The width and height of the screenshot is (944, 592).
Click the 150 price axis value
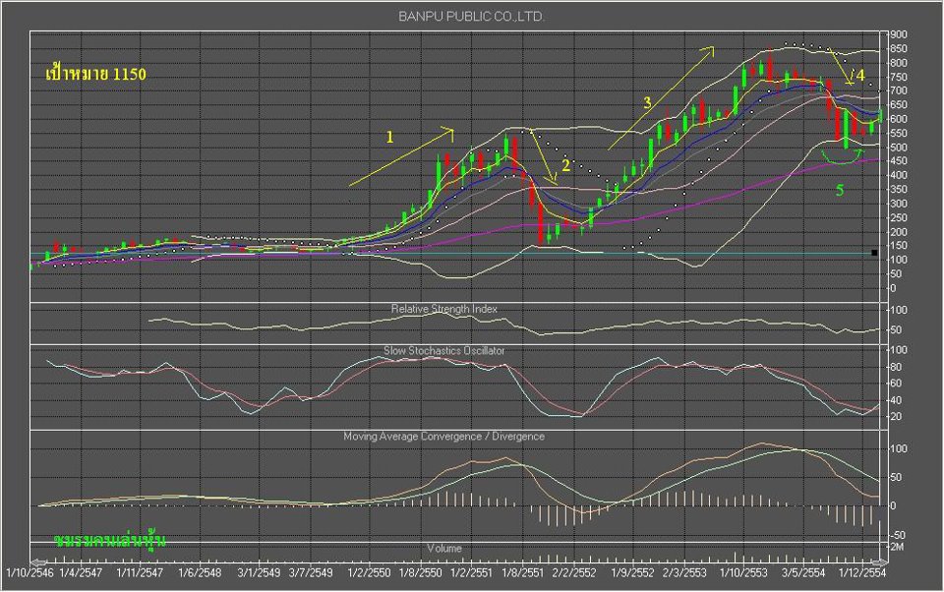pyautogui.click(x=898, y=246)
